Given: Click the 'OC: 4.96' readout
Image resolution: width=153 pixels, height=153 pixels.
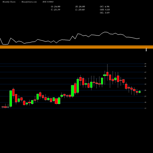Looking at the screenshot, I should tap(105, 7).
